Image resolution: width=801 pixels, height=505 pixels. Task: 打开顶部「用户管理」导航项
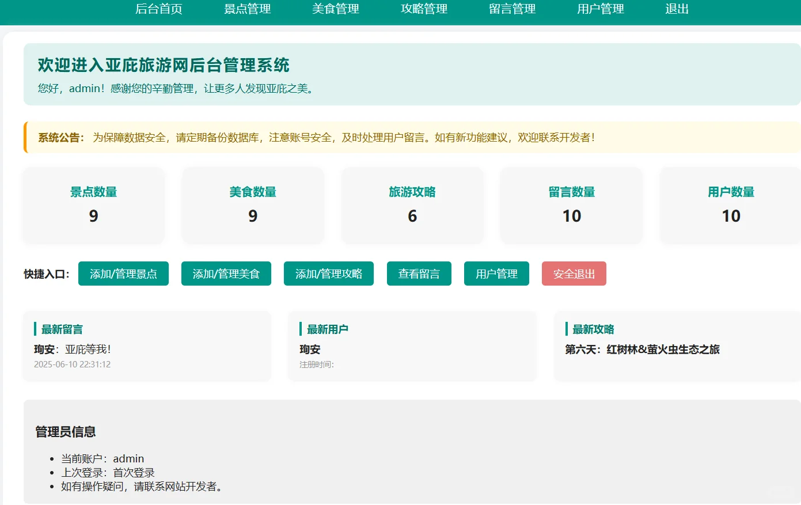coord(600,9)
